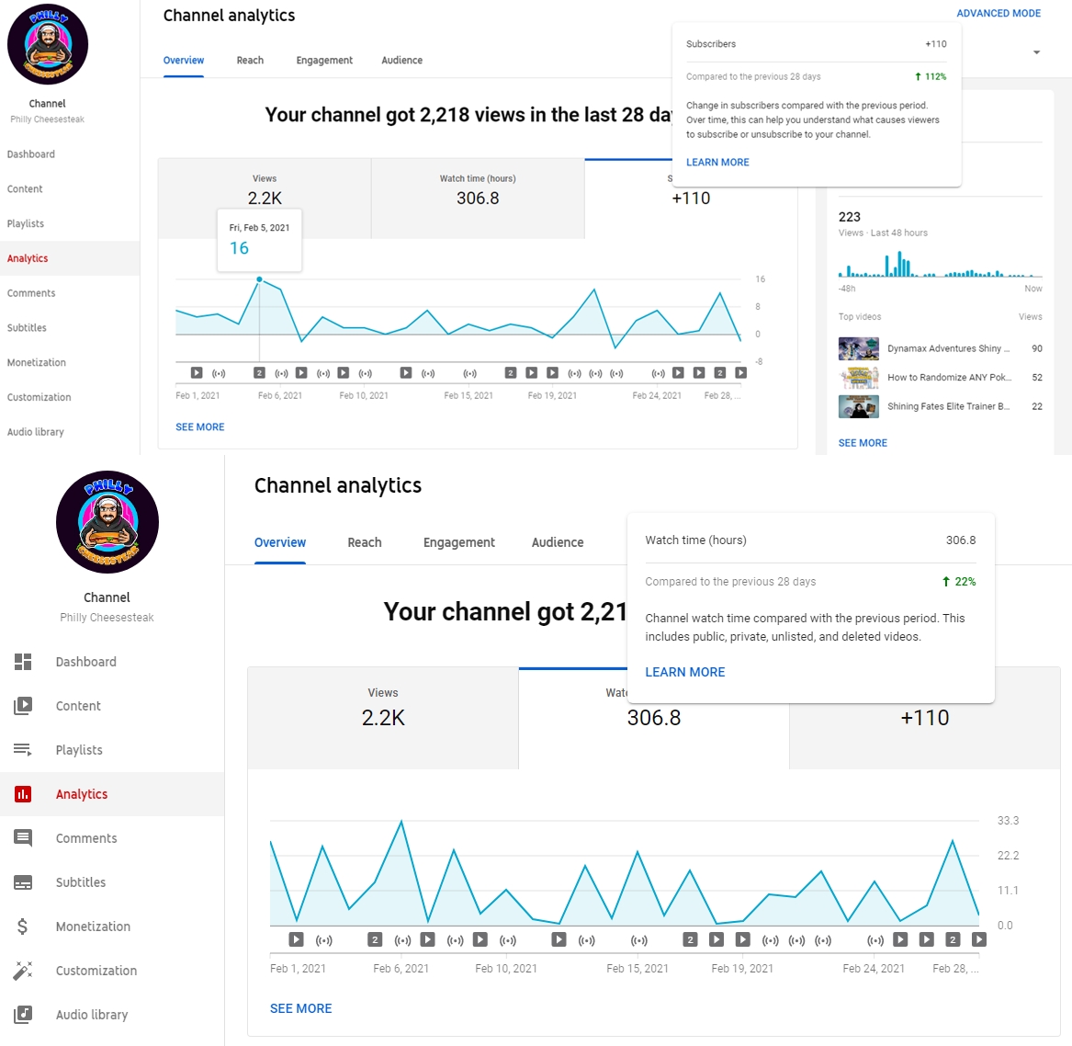Click the last video marker under the subscribers chart
This screenshot has height=1046, width=1072.
[x=741, y=373]
